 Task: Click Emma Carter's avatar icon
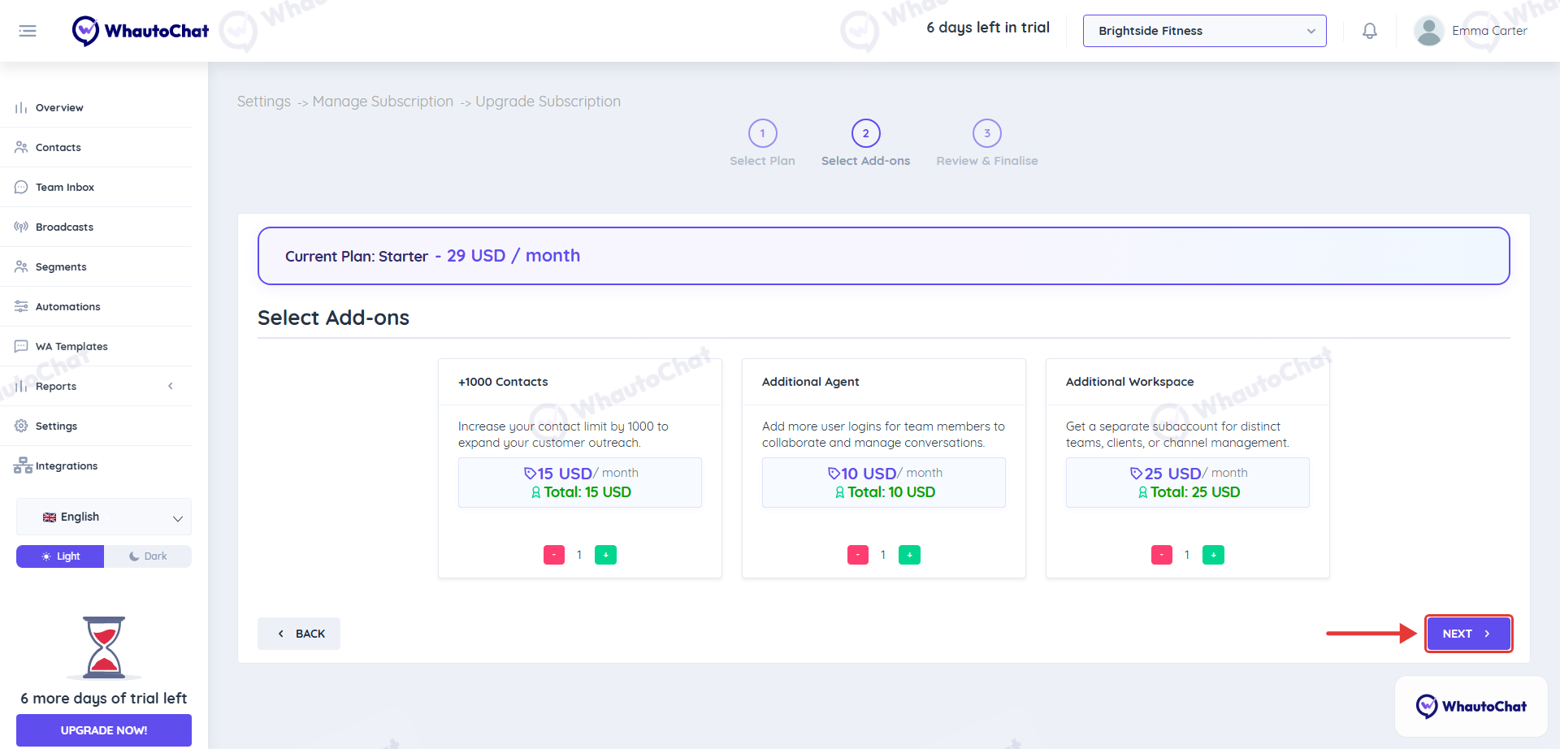point(1428,31)
